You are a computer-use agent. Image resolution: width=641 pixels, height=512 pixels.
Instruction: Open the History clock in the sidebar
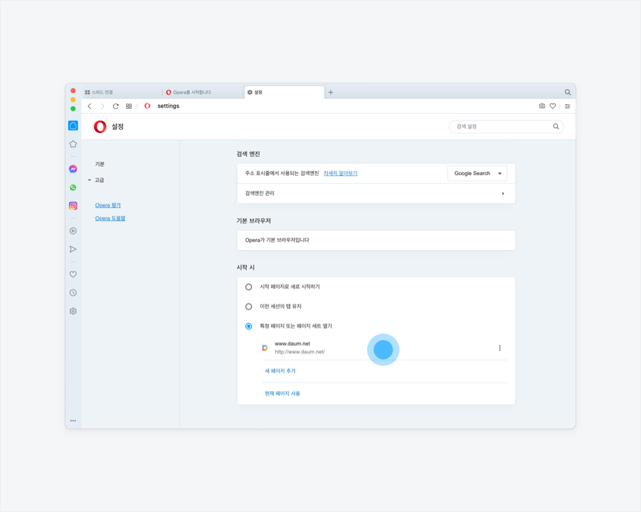point(73,293)
